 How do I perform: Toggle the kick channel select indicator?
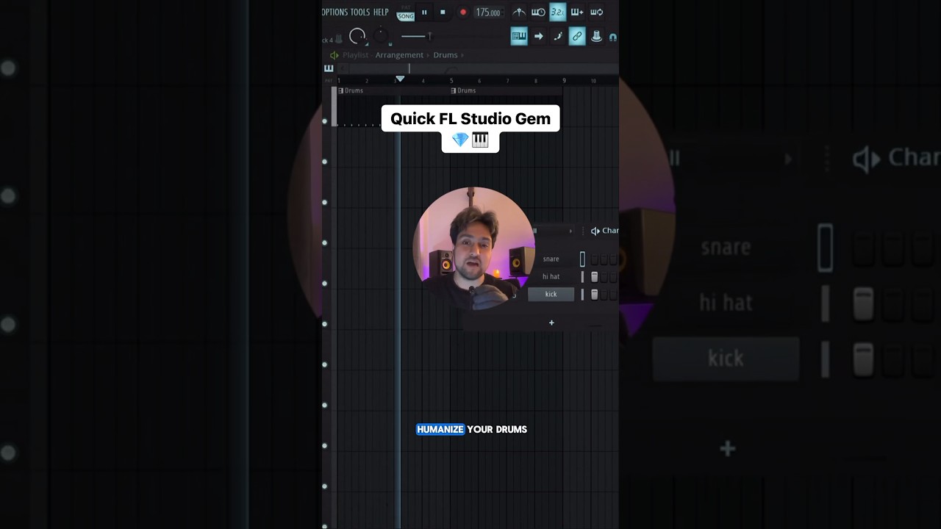(x=582, y=295)
